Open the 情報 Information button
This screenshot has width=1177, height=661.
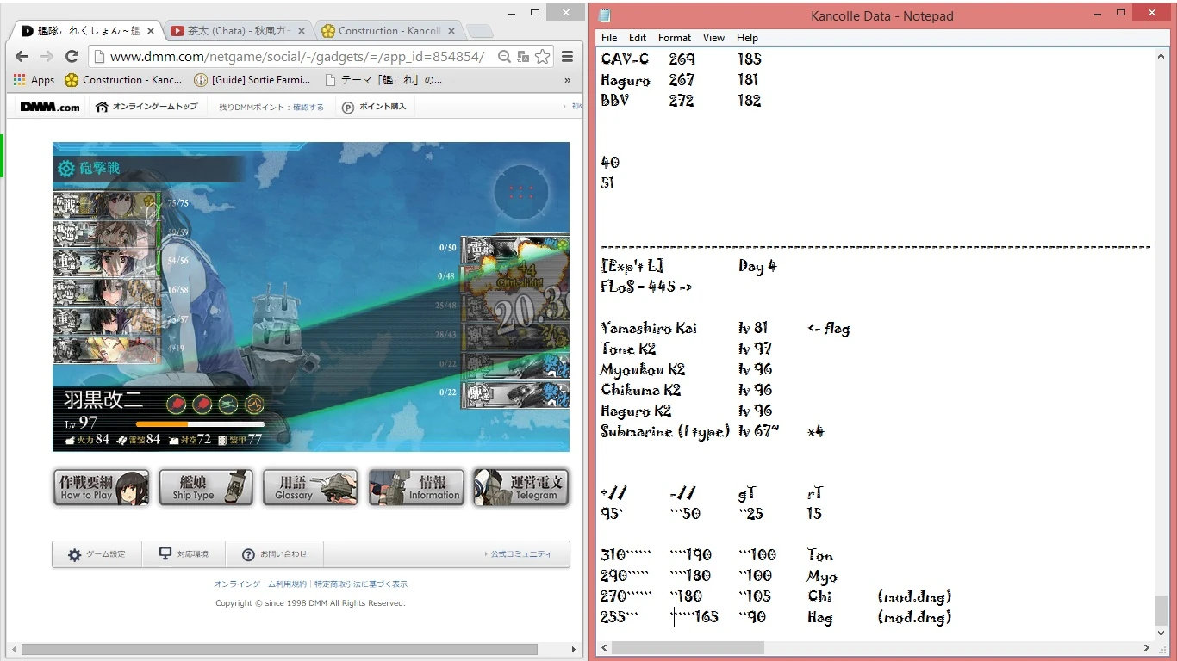click(x=416, y=487)
